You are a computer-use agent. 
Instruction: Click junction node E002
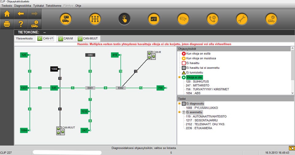coord(120,88)
